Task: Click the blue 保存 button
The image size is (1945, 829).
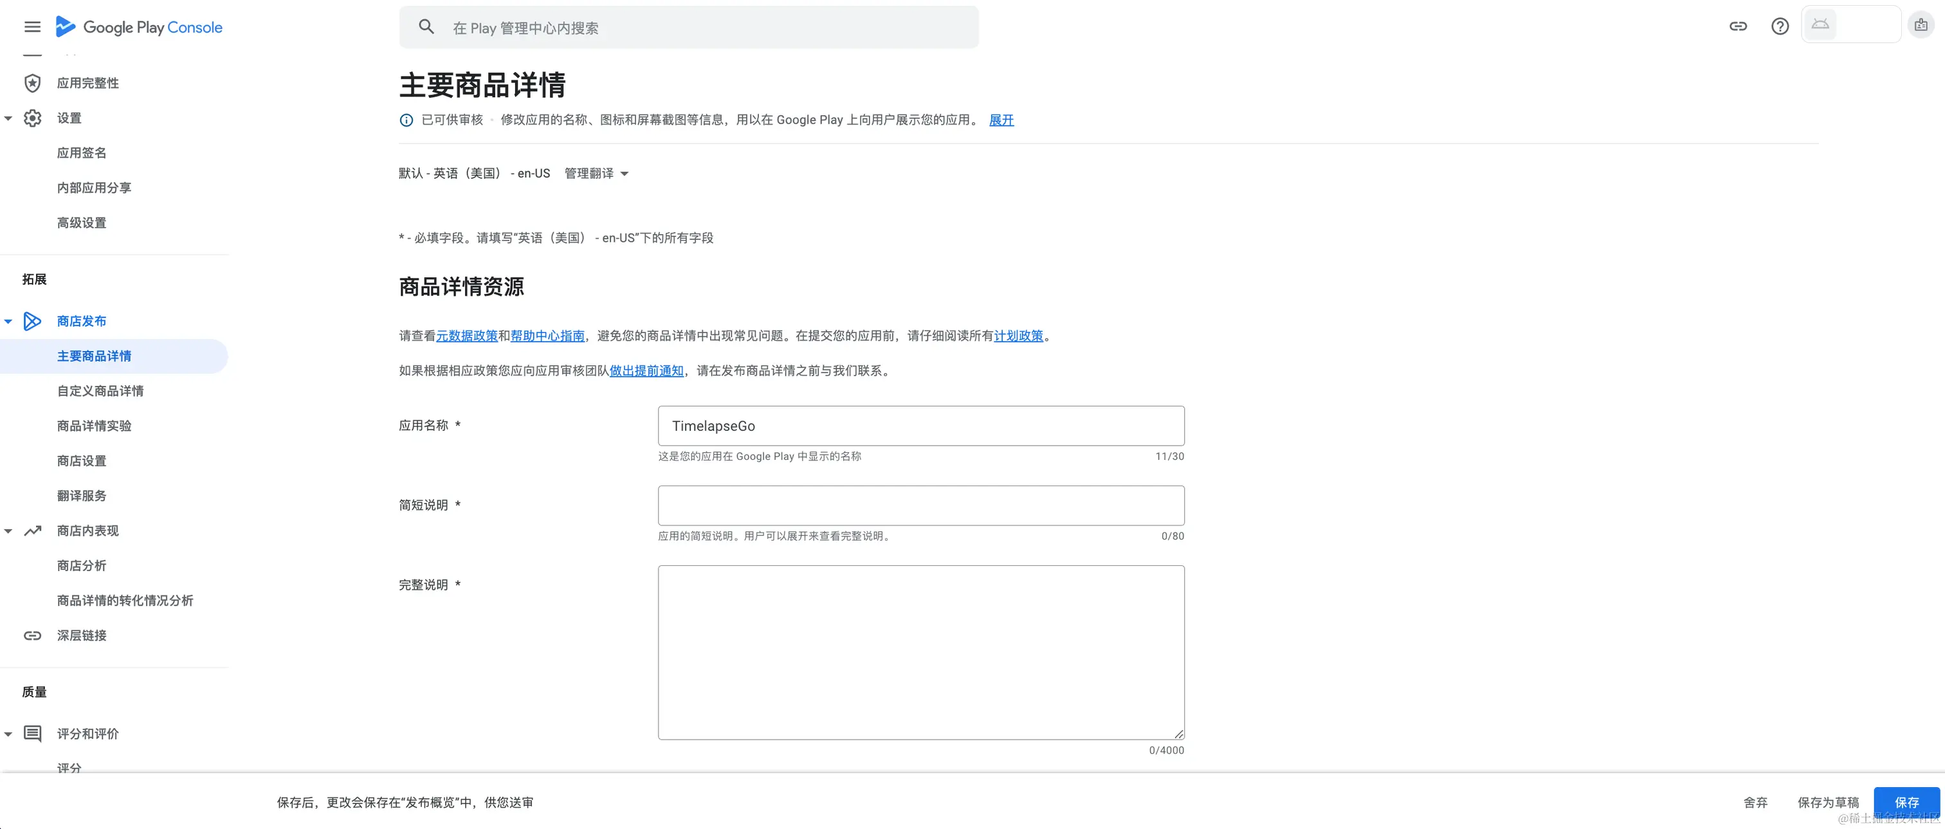Action: pyautogui.click(x=1906, y=803)
